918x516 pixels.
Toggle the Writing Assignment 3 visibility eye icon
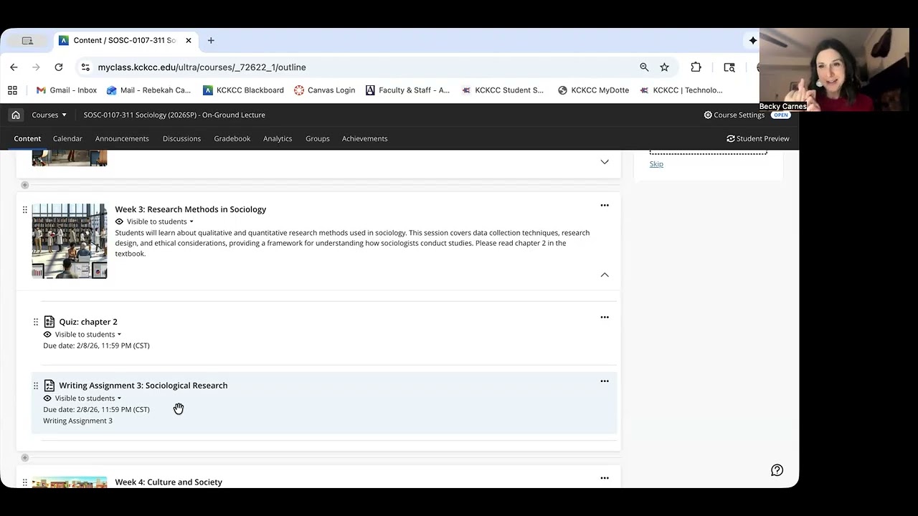coord(47,398)
